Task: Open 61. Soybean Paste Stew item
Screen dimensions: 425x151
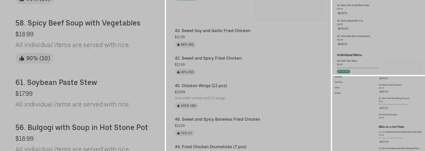Action: point(56,82)
